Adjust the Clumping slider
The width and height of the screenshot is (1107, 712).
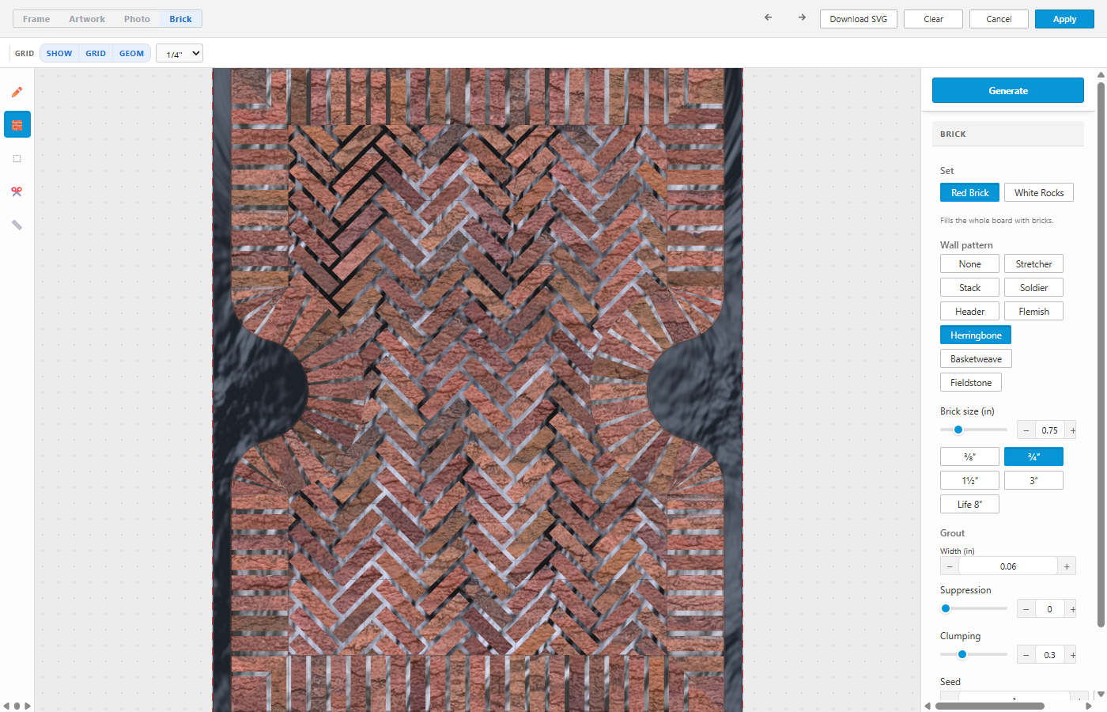pos(973,654)
